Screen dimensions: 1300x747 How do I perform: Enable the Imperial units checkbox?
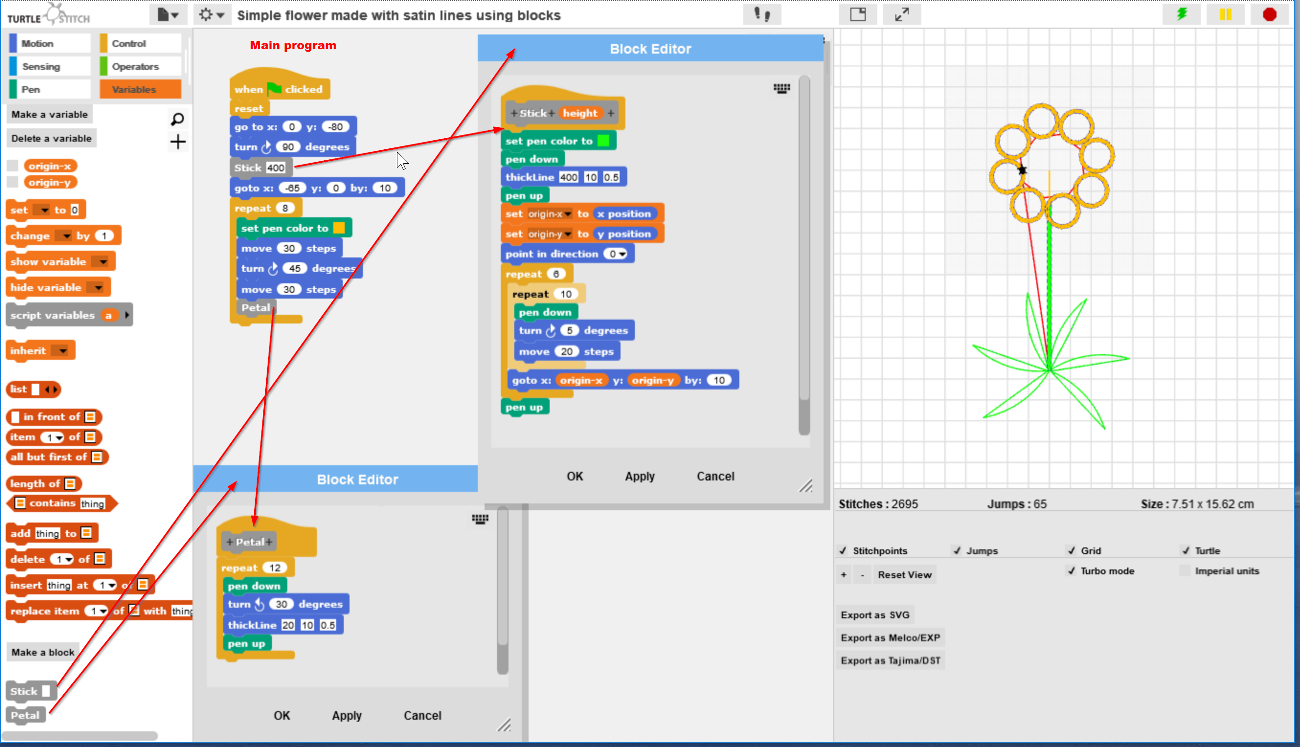click(x=1185, y=570)
